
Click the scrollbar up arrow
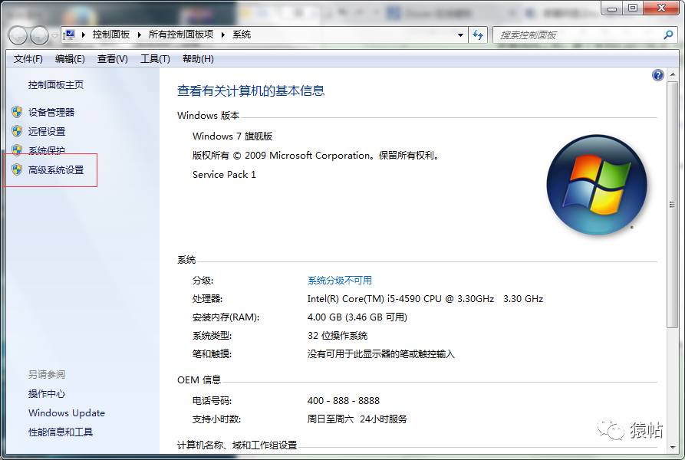point(672,74)
